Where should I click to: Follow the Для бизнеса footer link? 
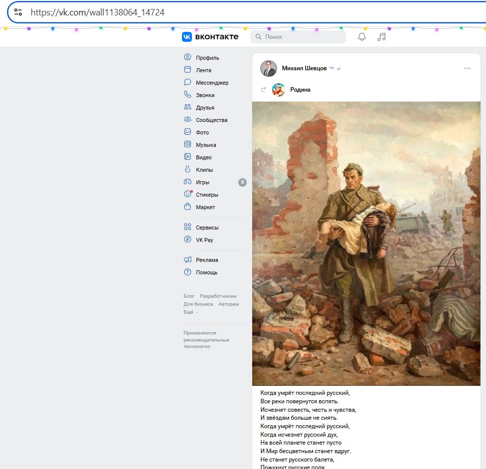(x=198, y=304)
